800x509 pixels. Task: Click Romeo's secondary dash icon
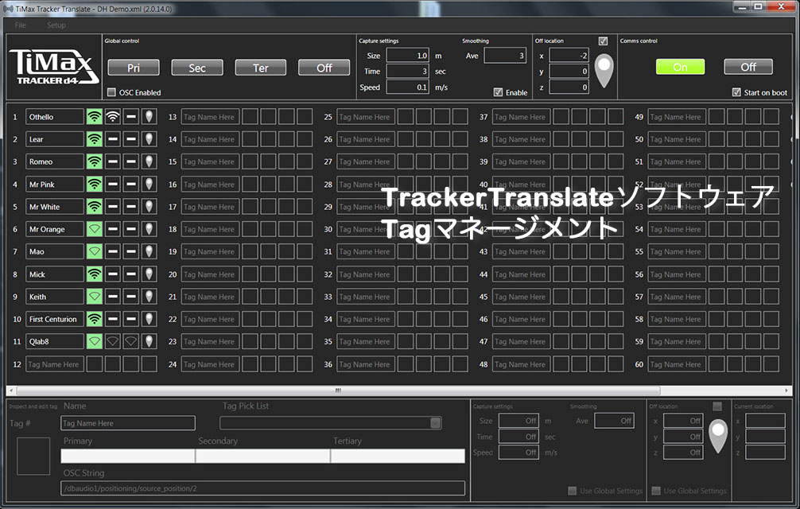coord(113,161)
